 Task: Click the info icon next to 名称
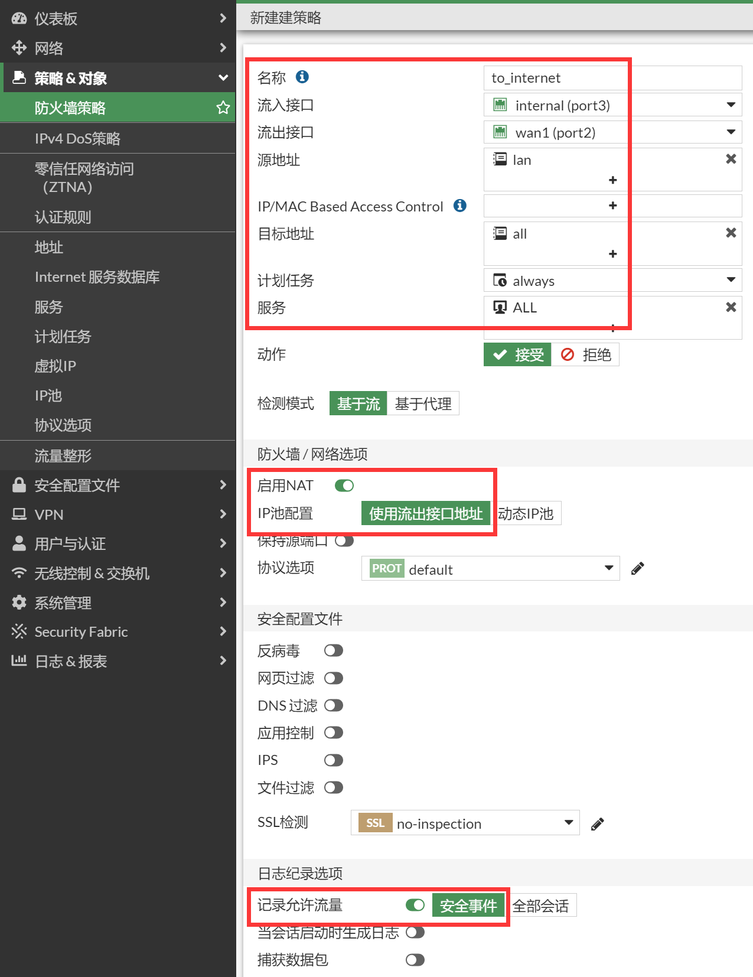click(x=302, y=77)
